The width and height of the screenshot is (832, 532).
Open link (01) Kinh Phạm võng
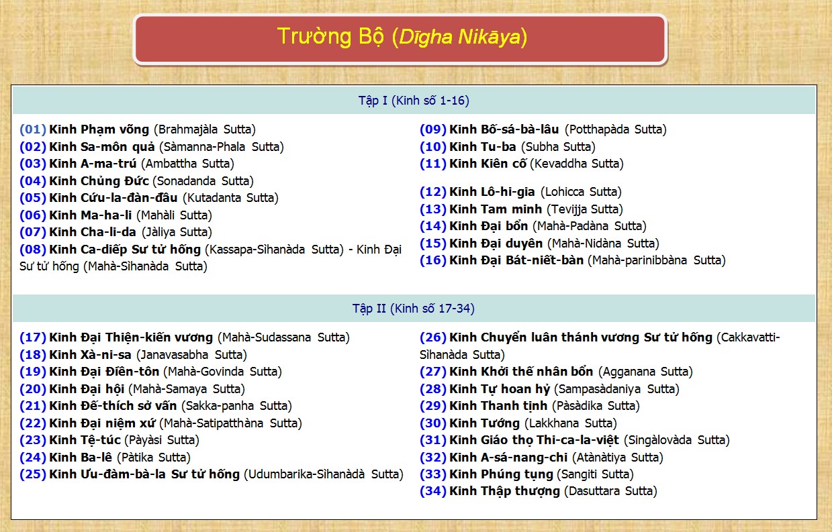click(85, 129)
